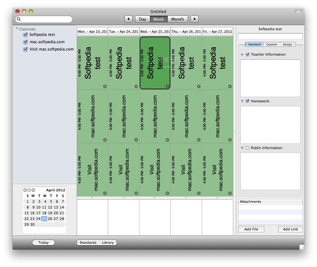
Task: Toggle the toolbar pill button in title bar
Action: click(298, 11)
